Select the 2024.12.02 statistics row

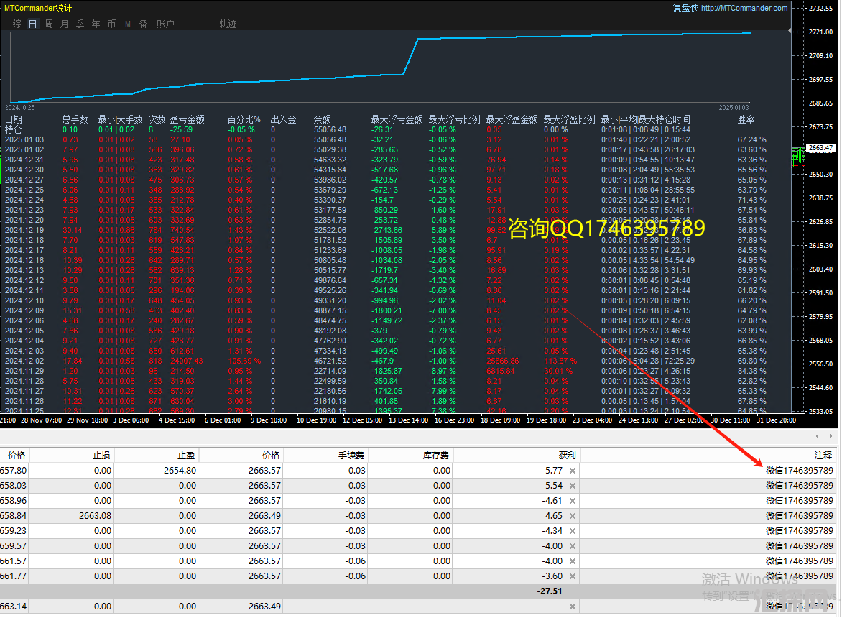[x=24, y=361]
